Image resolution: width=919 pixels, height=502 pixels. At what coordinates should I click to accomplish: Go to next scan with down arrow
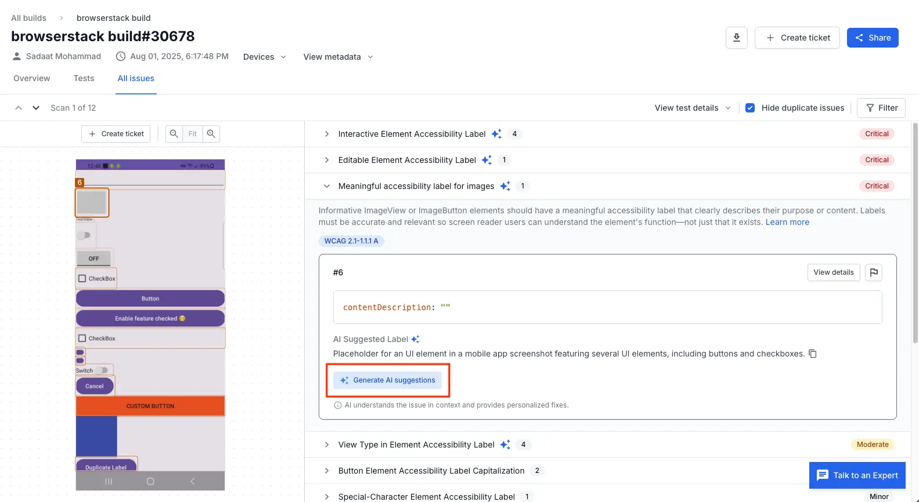[x=36, y=108]
